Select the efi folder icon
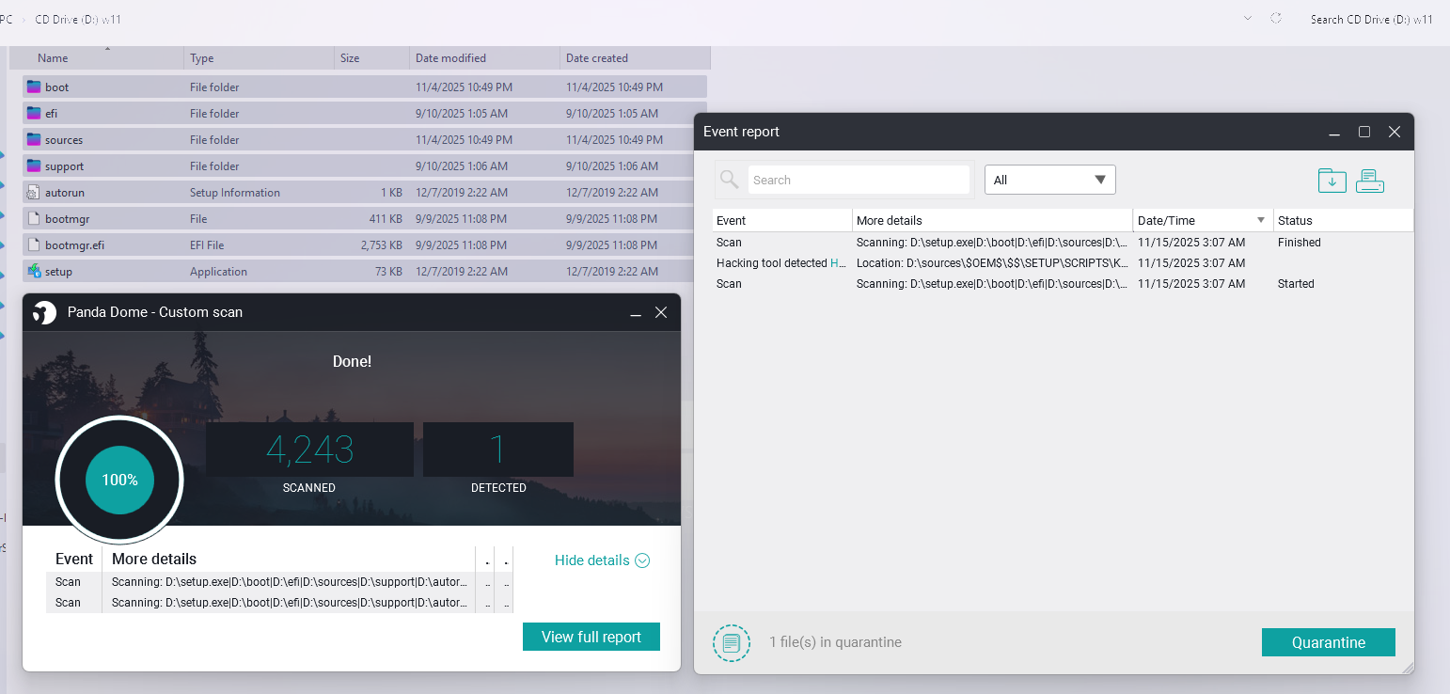The height and width of the screenshot is (694, 1450). pos(34,113)
